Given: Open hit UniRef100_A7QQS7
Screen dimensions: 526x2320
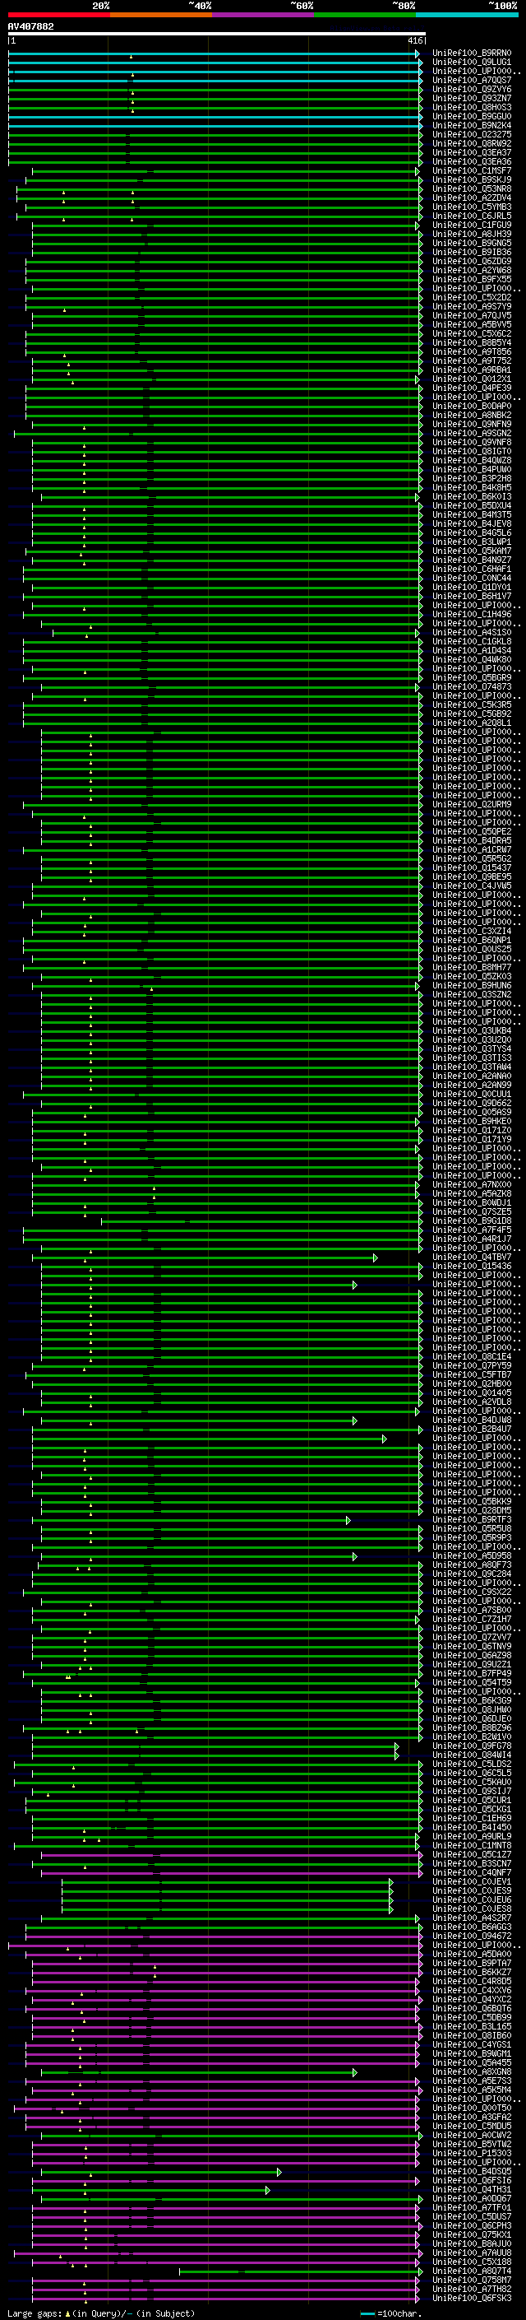Looking at the screenshot, I should click(x=472, y=80).
